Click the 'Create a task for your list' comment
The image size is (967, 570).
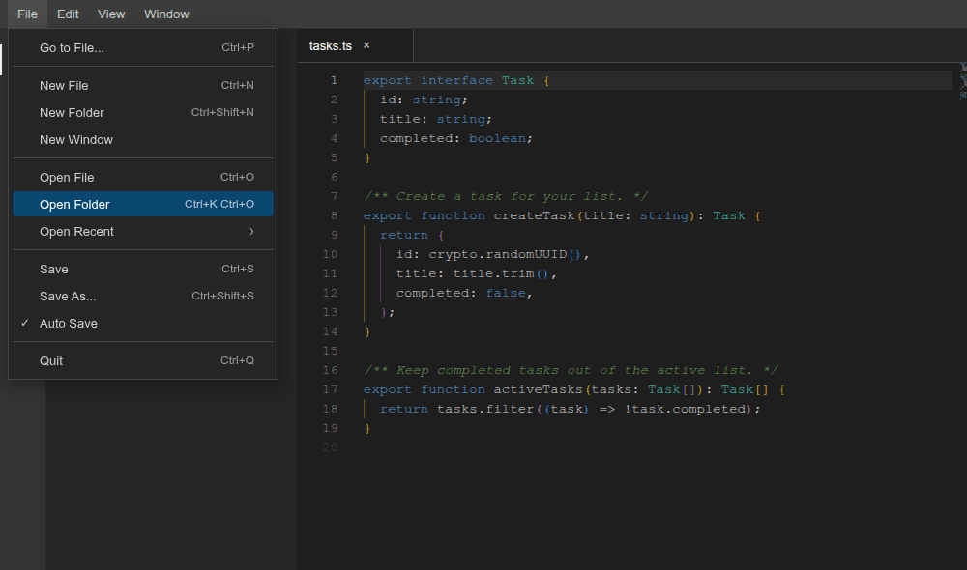(506, 196)
